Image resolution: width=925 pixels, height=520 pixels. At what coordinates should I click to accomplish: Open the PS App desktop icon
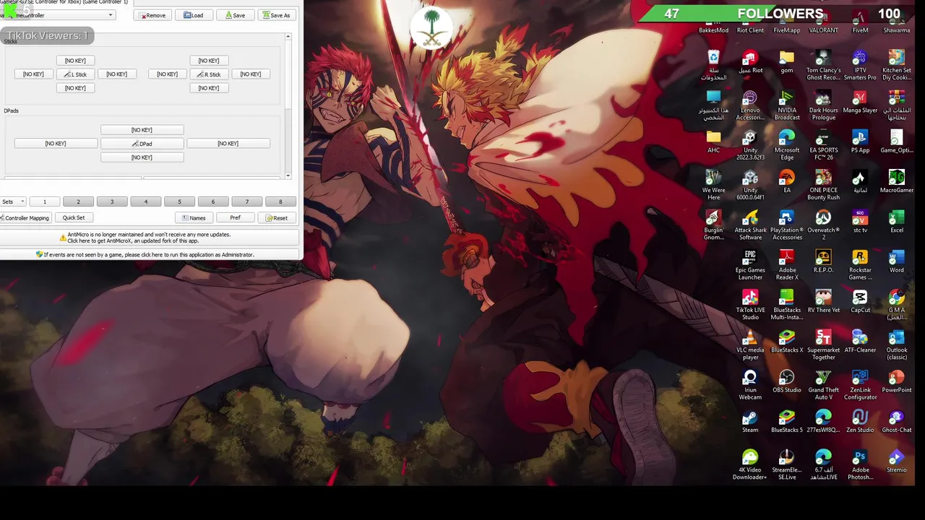tap(860, 142)
